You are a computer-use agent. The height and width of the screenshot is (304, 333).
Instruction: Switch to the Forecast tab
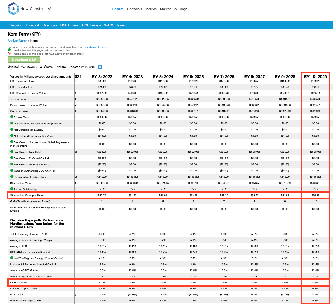click(x=32, y=25)
